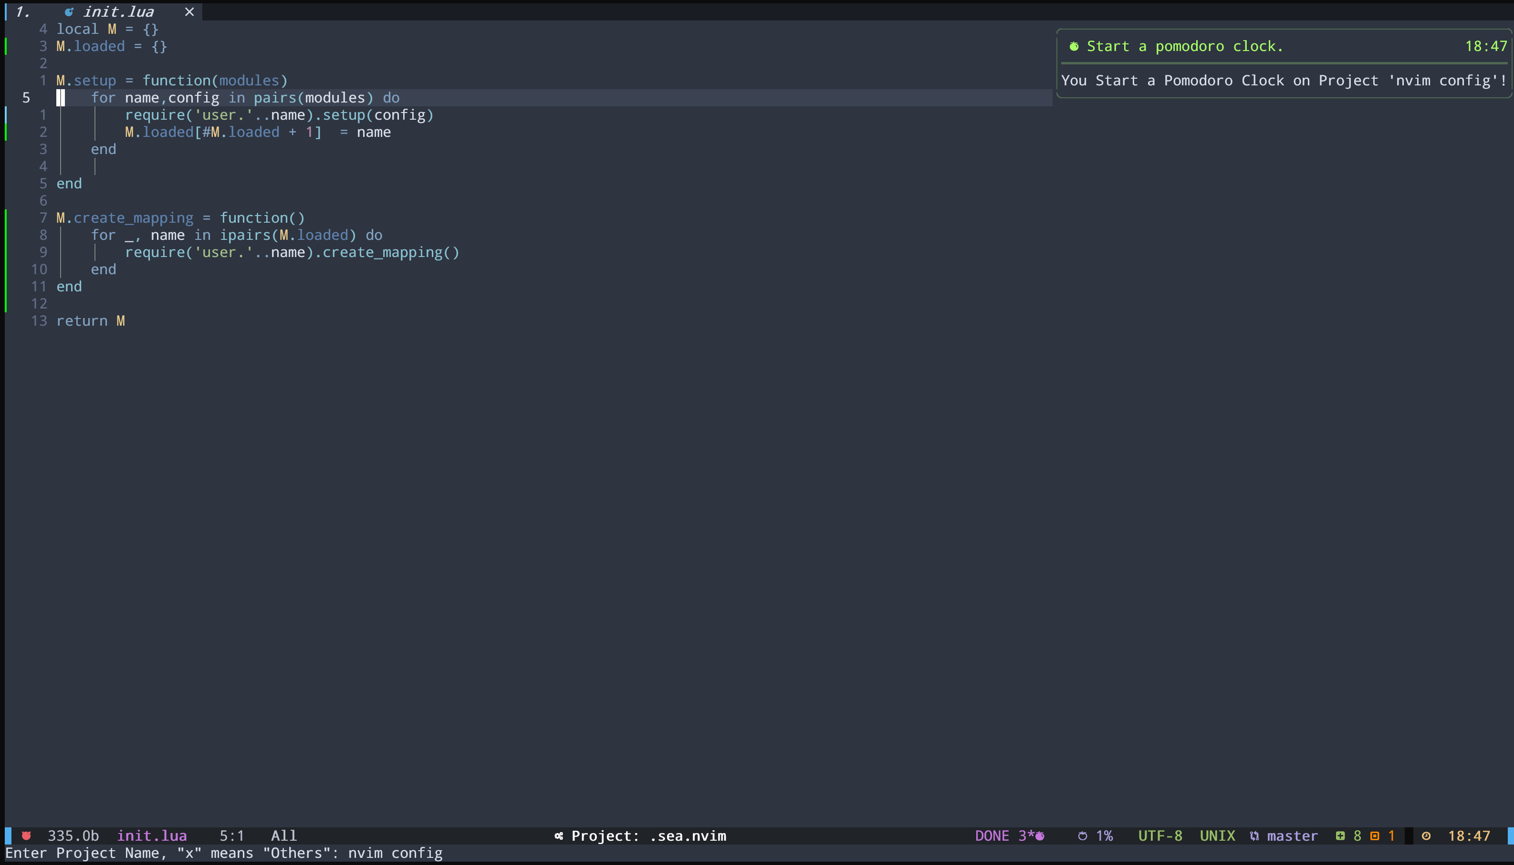Click the Project icon in statusline
This screenshot has height=865, width=1514.
pos(559,836)
